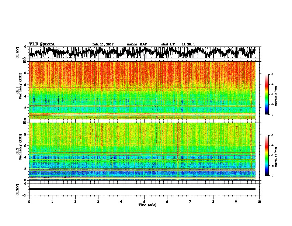
Task: Click time axis tick label "9"
Action: tap(236, 202)
